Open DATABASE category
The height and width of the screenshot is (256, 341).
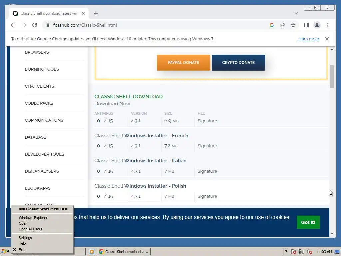[x=35, y=137]
